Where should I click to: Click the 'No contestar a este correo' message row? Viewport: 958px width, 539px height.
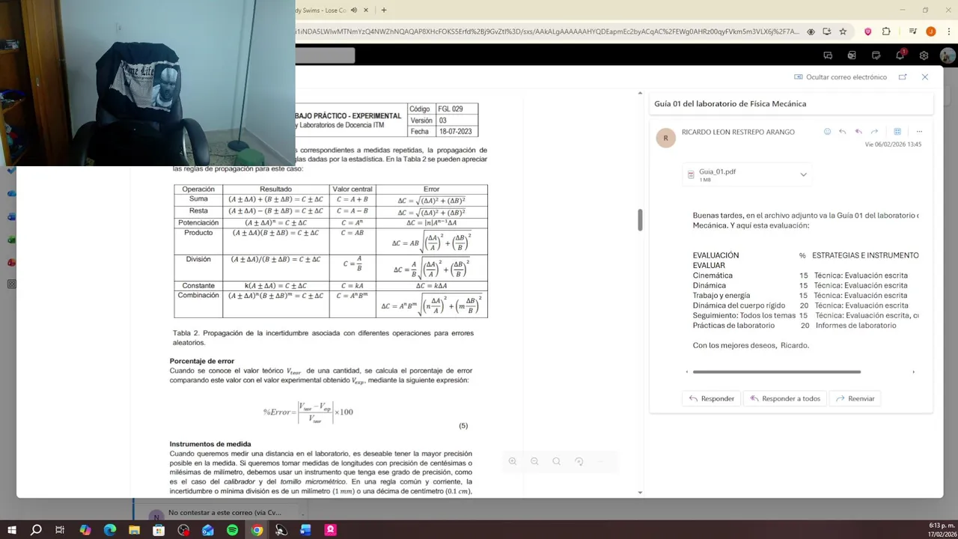218,514
